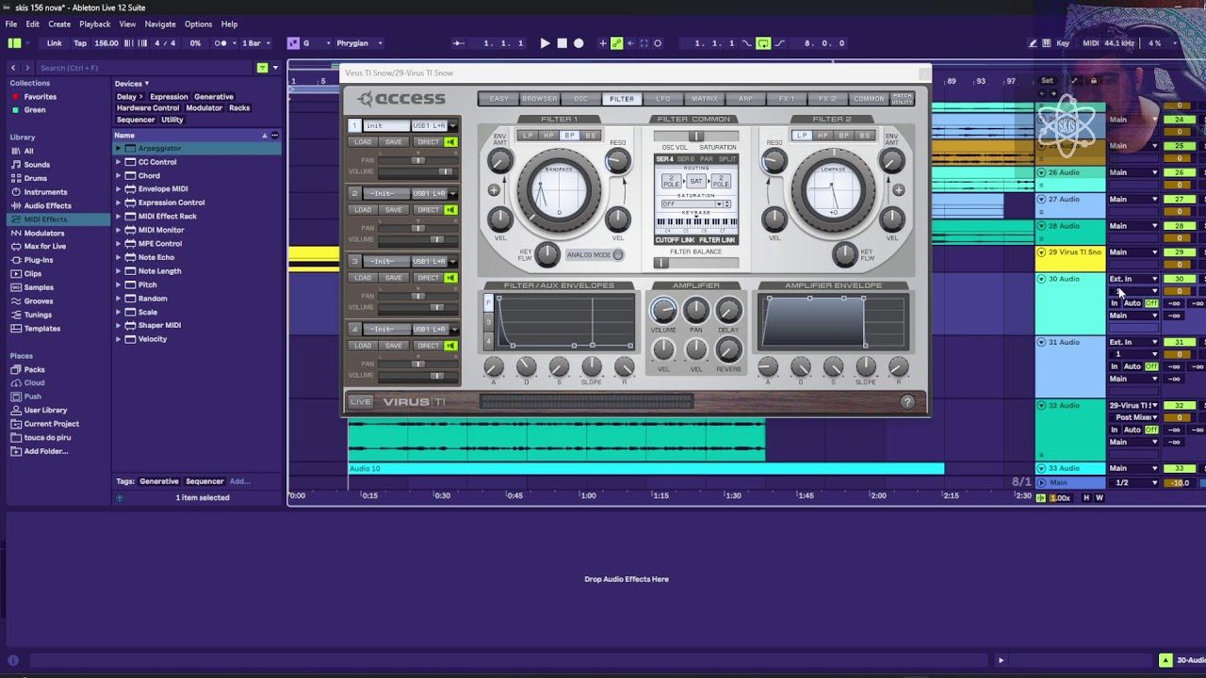
Task: Click the browser filter toggle icon
Action: point(262,68)
